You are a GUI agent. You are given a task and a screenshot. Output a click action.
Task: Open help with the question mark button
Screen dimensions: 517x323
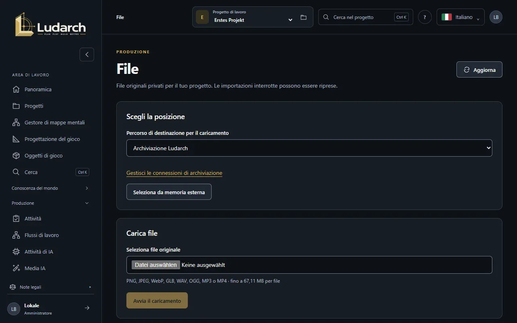click(x=425, y=17)
